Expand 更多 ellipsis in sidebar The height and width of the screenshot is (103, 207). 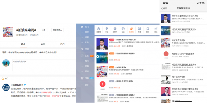coord(82,85)
